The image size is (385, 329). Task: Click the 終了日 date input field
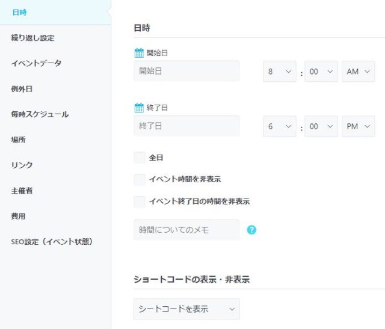186,126
